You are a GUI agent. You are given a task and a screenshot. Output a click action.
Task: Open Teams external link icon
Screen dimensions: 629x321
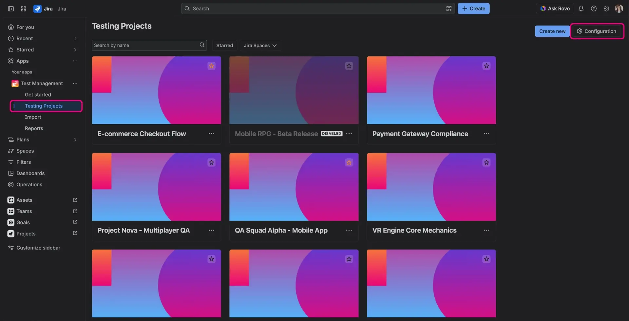(x=75, y=211)
